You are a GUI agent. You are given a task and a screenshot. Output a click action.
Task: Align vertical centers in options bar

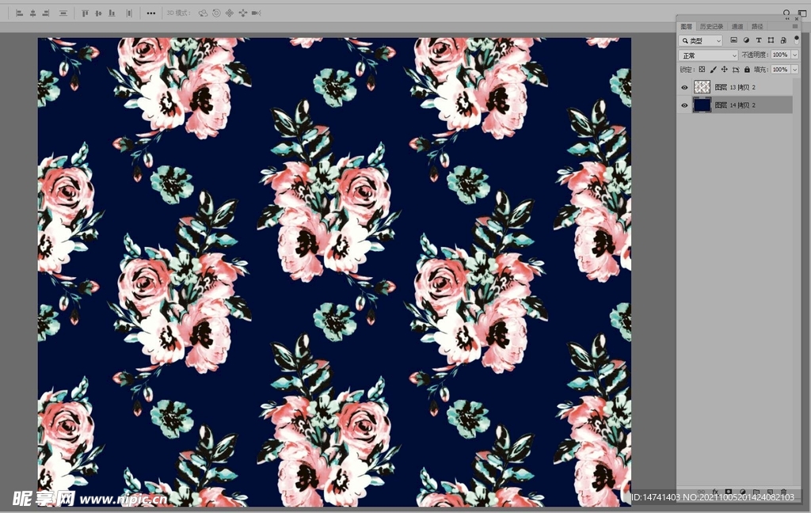(x=98, y=13)
